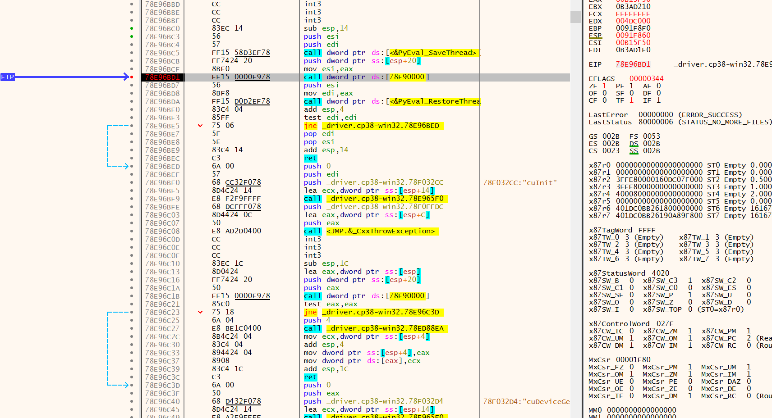
Task: Toggle breakpoint dot beside address 78E96C10
Action: click(132, 264)
